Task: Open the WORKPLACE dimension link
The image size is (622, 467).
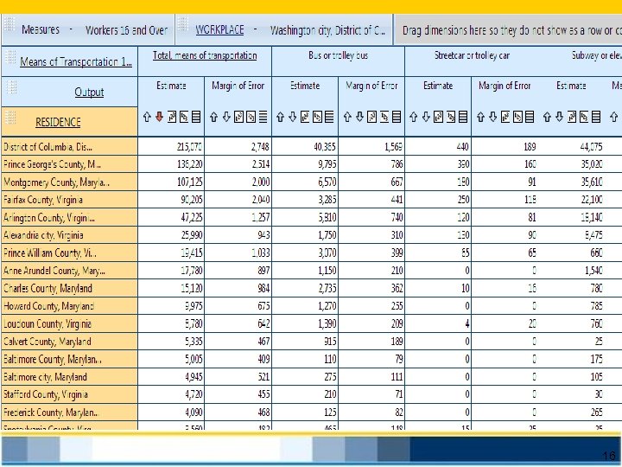Action: (x=219, y=29)
